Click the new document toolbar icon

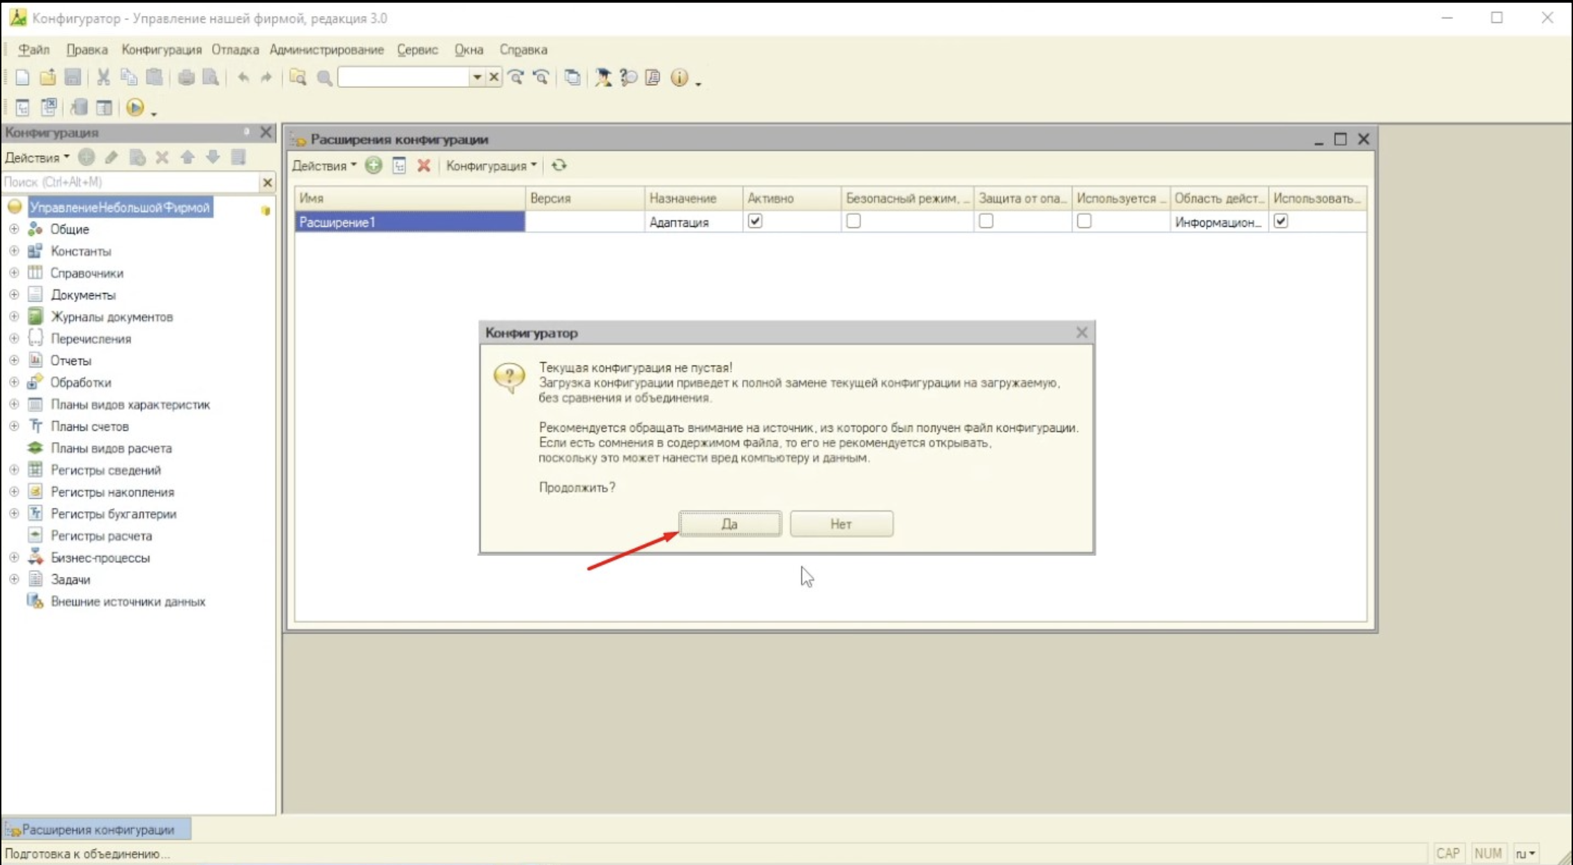22,77
